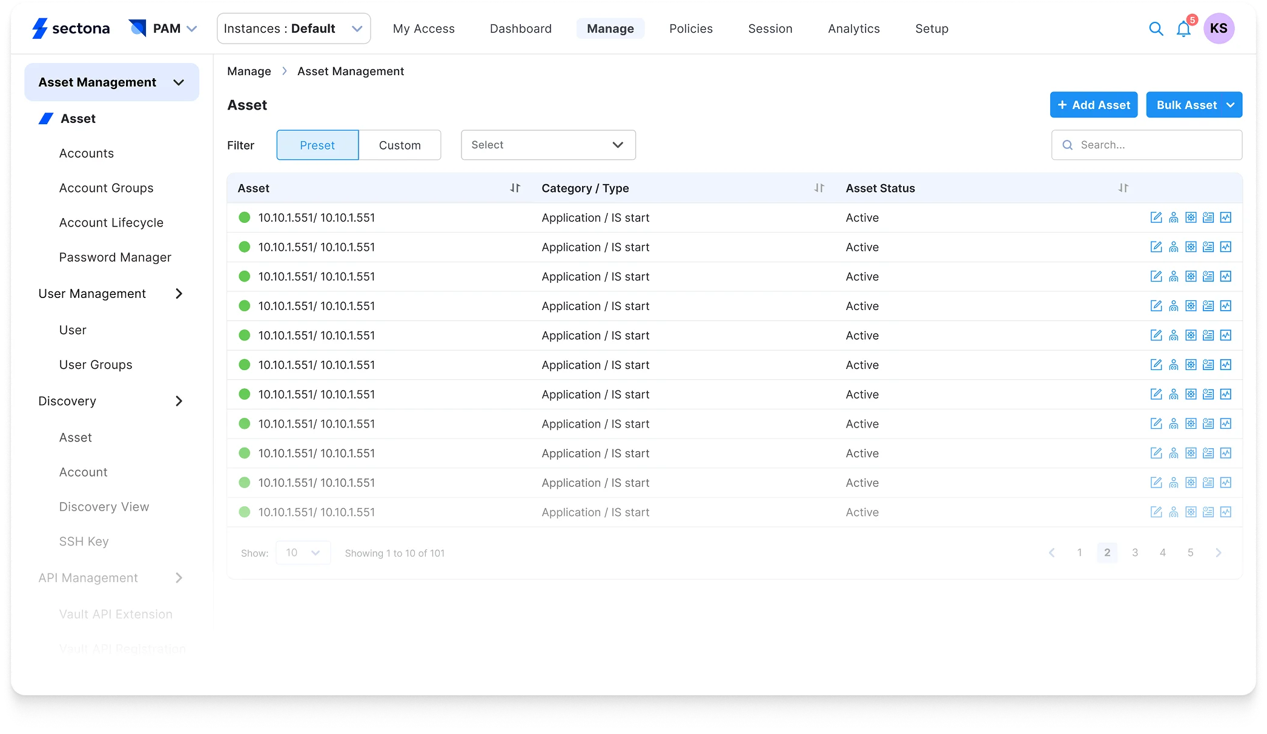Switch filter to Custom
This screenshot has height=734, width=1267.
(400, 145)
